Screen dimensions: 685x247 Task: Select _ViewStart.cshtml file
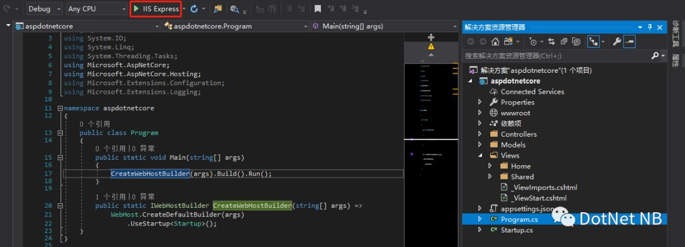click(x=538, y=198)
